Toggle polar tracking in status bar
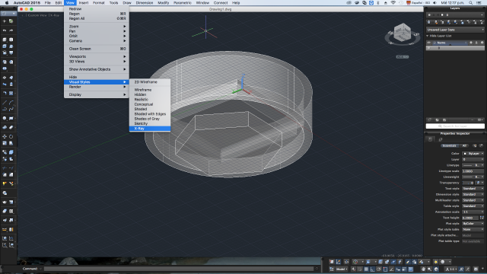Viewport: 487px width, 274px height. click(x=379, y=269)
